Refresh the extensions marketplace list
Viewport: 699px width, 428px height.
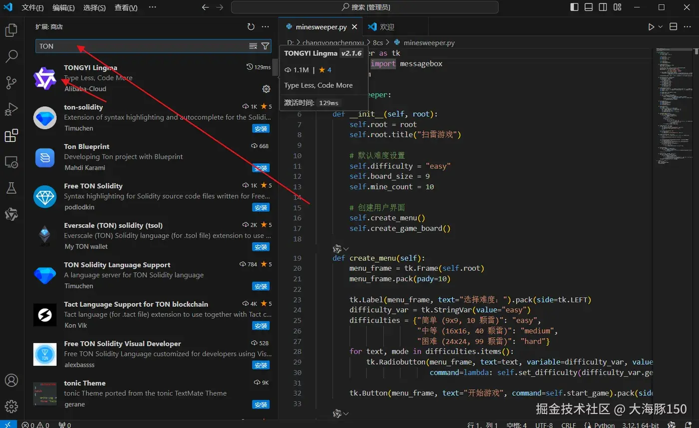(x=251, y=27)
